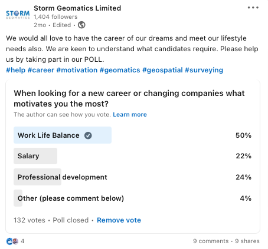Select the Salary poll option

[133, 156]
